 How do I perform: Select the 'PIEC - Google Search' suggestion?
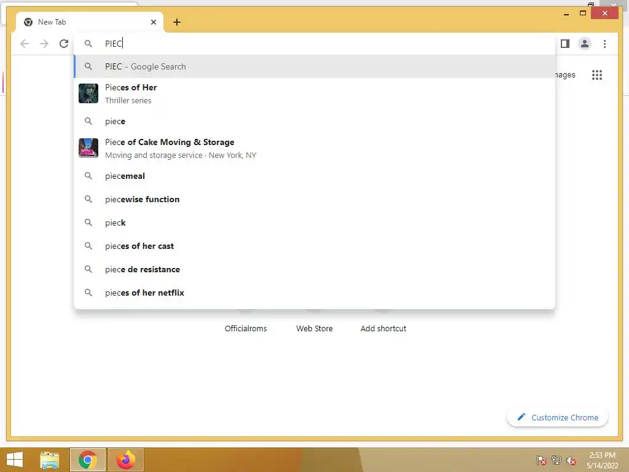[314, 66]
